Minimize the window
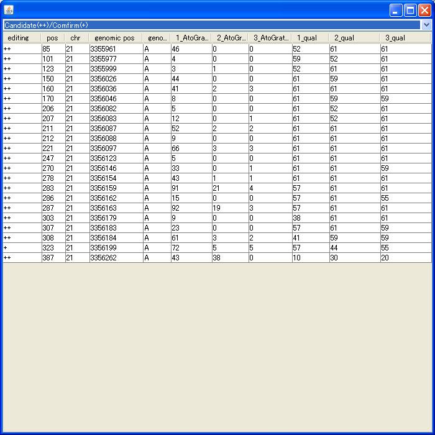Screen dimensions: 435x435 [x=396, y=11]
